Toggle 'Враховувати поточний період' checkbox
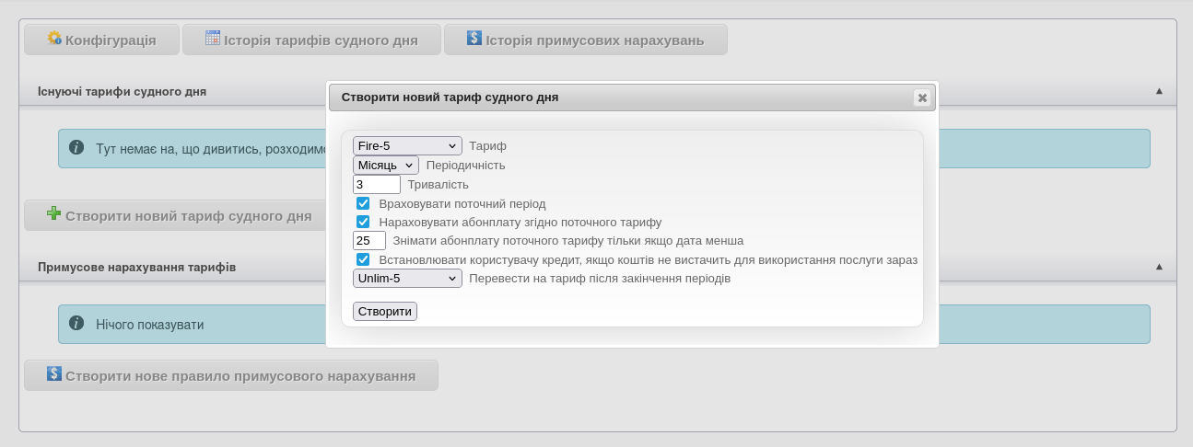Image resolution: width=1193 pixels, height=447 pixels. coord(363,203)
